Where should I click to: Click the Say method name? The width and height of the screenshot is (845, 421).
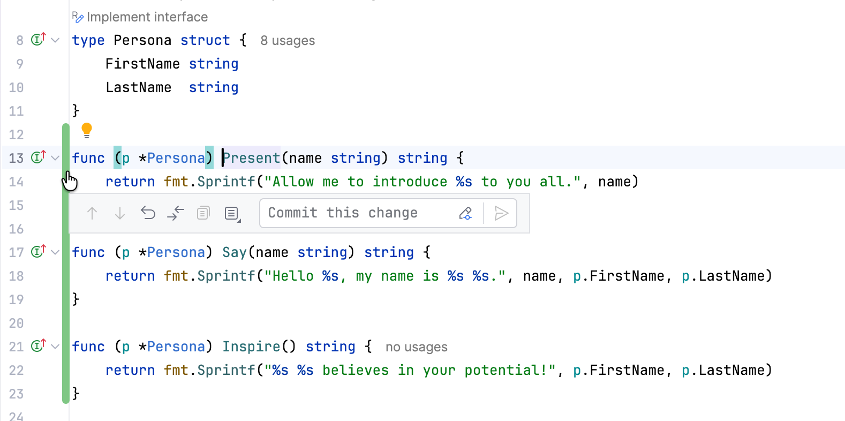[235, 252]
